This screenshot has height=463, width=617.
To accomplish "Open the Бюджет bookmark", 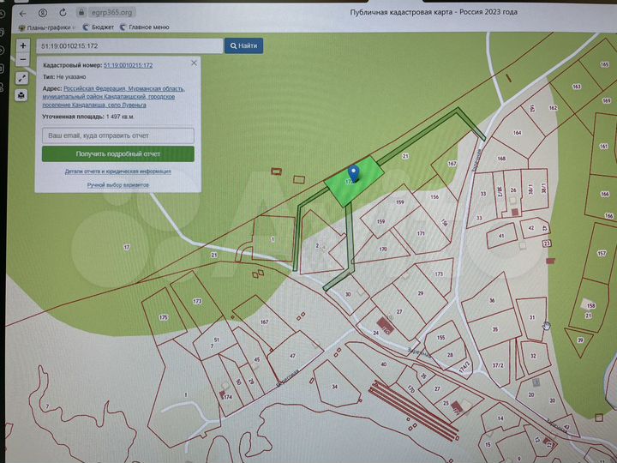I will click(100, 27).
